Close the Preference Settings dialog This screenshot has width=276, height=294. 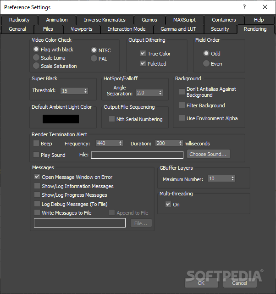[265, 7]
